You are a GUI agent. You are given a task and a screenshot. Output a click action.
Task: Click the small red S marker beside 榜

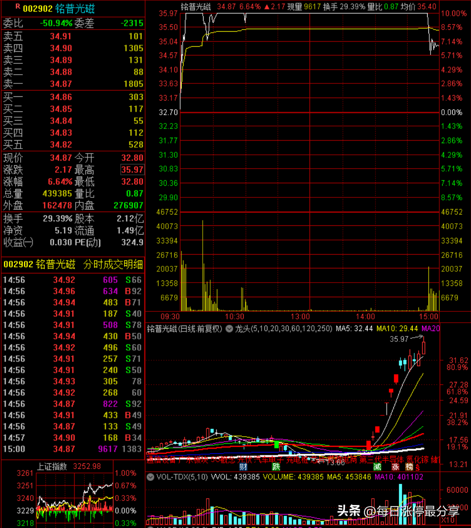417,468
